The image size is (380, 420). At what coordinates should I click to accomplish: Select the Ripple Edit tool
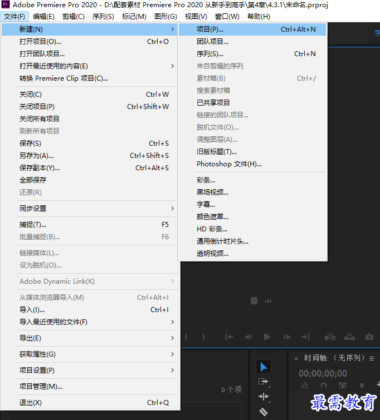pos(263,397)
